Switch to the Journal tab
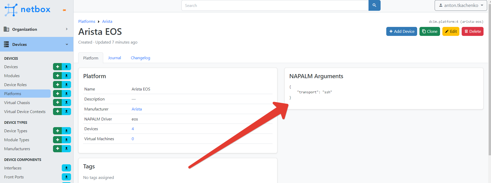Screen dimensions: 491x183 (x=115, y=58)
